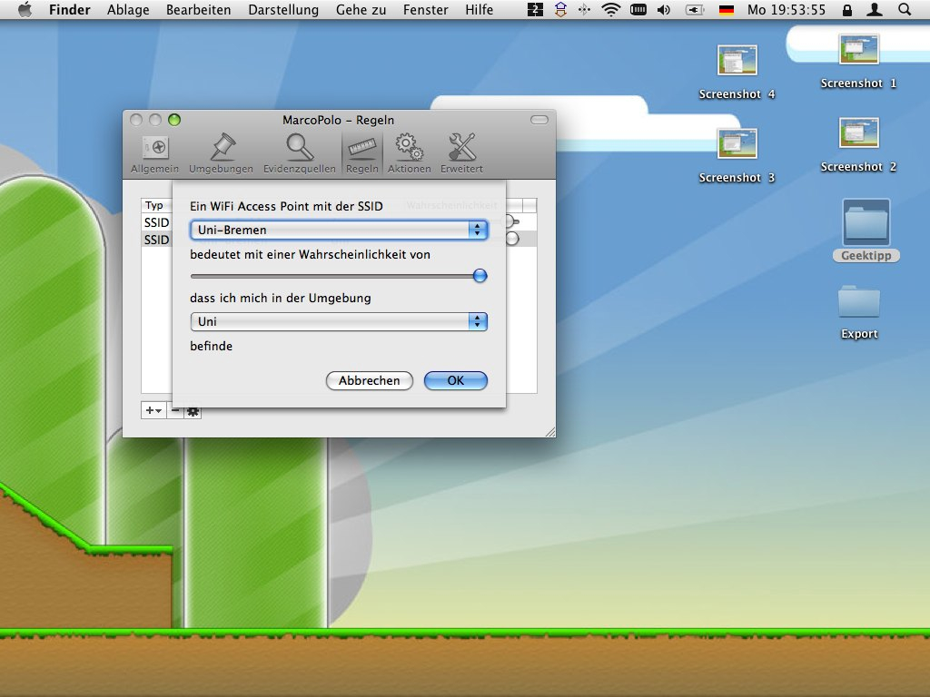Click the add rule plus button

tap(153, 410)
